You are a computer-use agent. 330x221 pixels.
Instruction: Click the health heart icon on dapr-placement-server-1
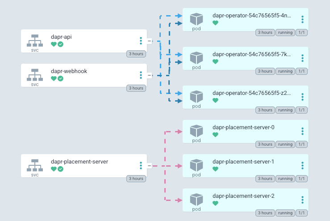coord(215,169)
